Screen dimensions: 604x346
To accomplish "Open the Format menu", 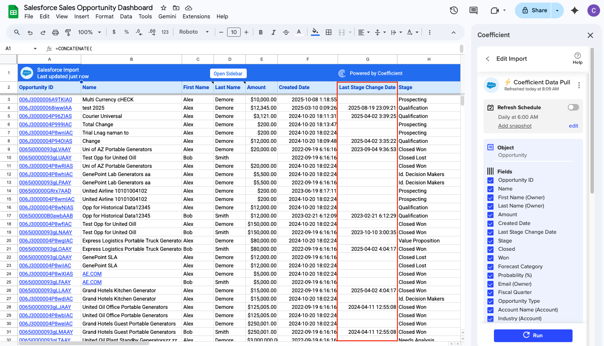I will pos(104,16).
